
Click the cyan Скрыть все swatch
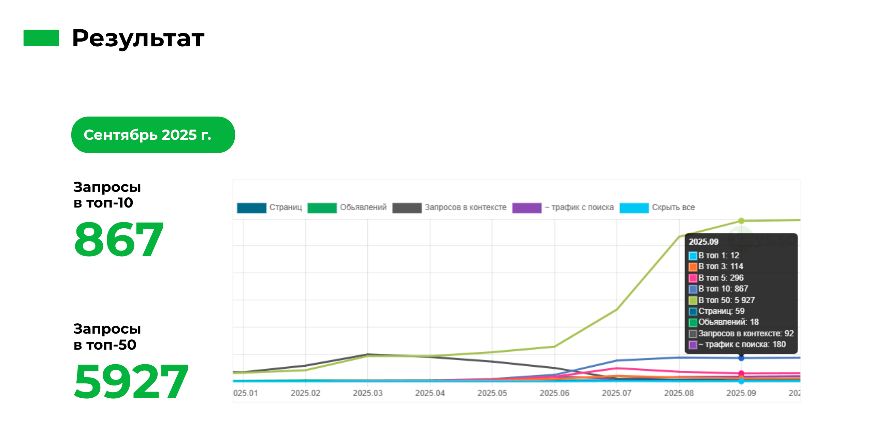click(x=634, y=208)
